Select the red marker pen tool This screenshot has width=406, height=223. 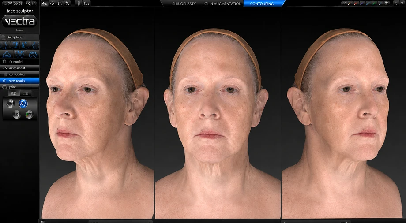click(x=356, y=4)
